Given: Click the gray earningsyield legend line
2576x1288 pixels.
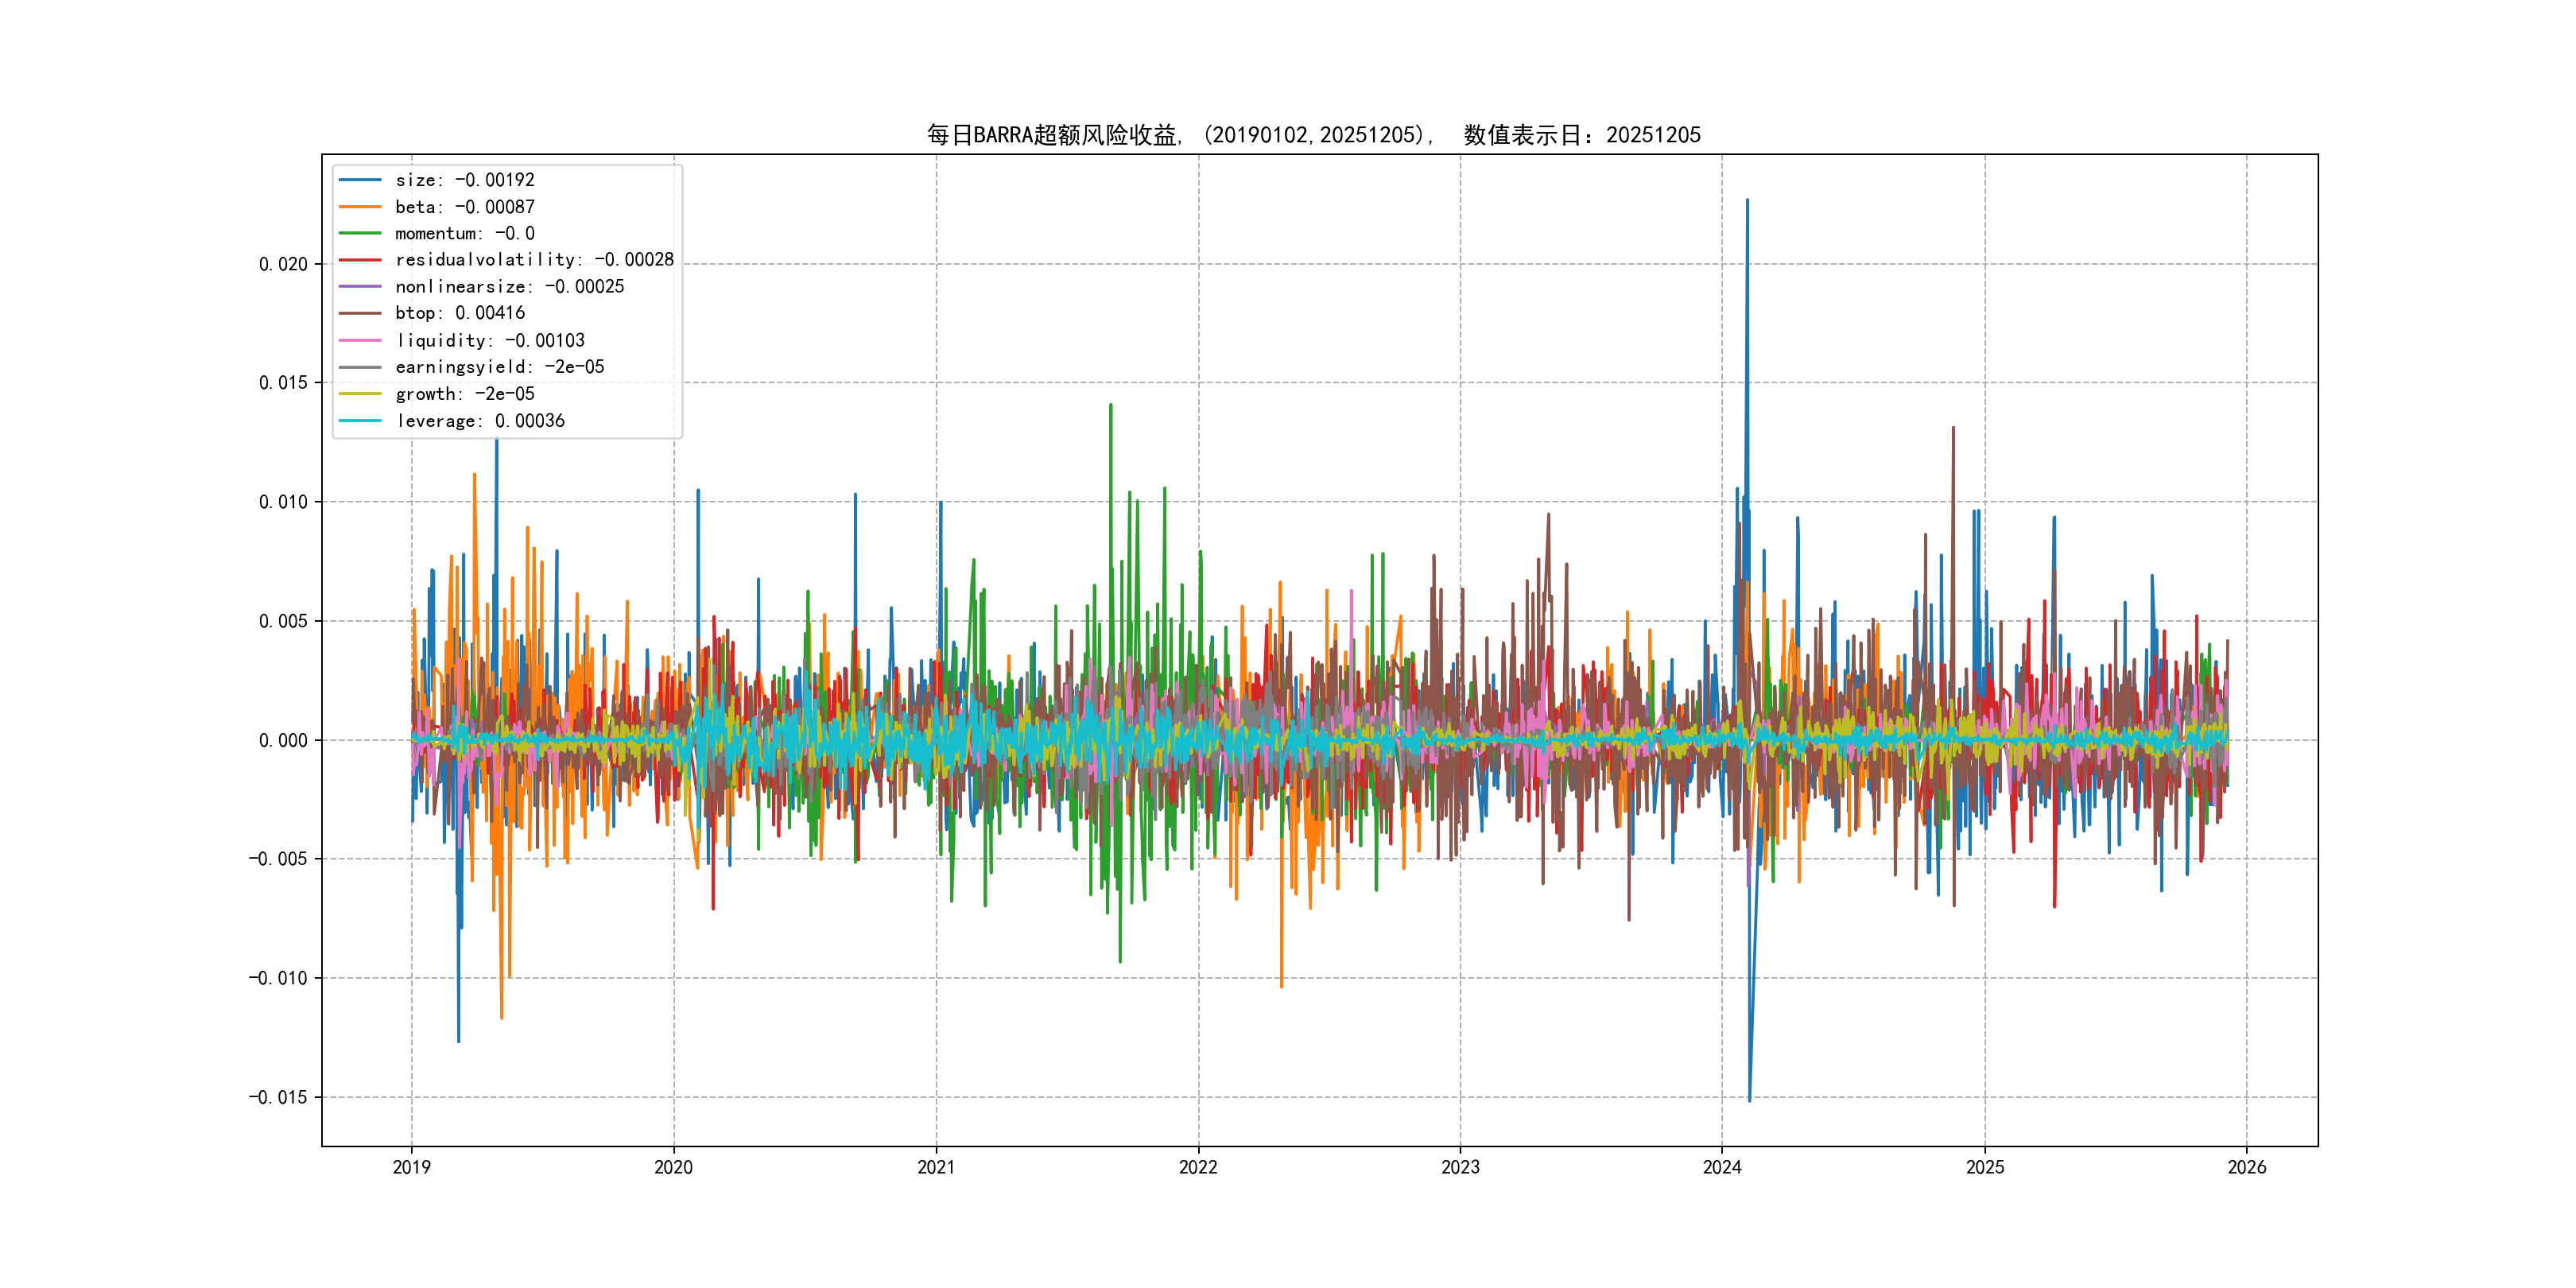Looking at the screenshot, I should pyautogui.click(x=360, y=367).
